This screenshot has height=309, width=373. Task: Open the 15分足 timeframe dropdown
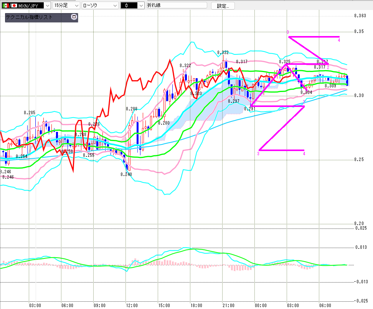(x=76, y=5)
